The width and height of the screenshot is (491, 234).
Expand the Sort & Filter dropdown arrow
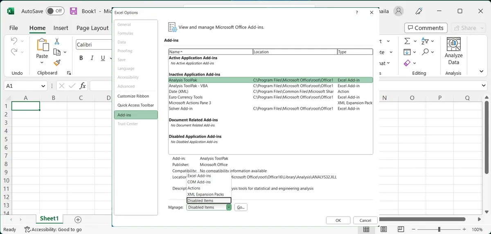click(432, 41)
